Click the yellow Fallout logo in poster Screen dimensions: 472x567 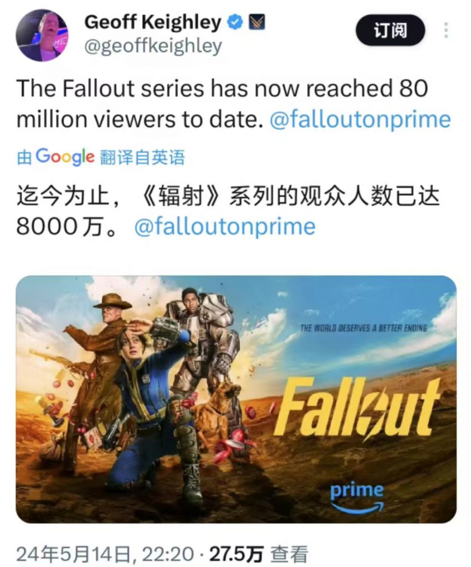click(x=357, y=406)
